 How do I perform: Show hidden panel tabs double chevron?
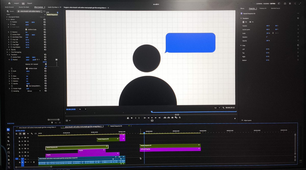tap(60, 7)
